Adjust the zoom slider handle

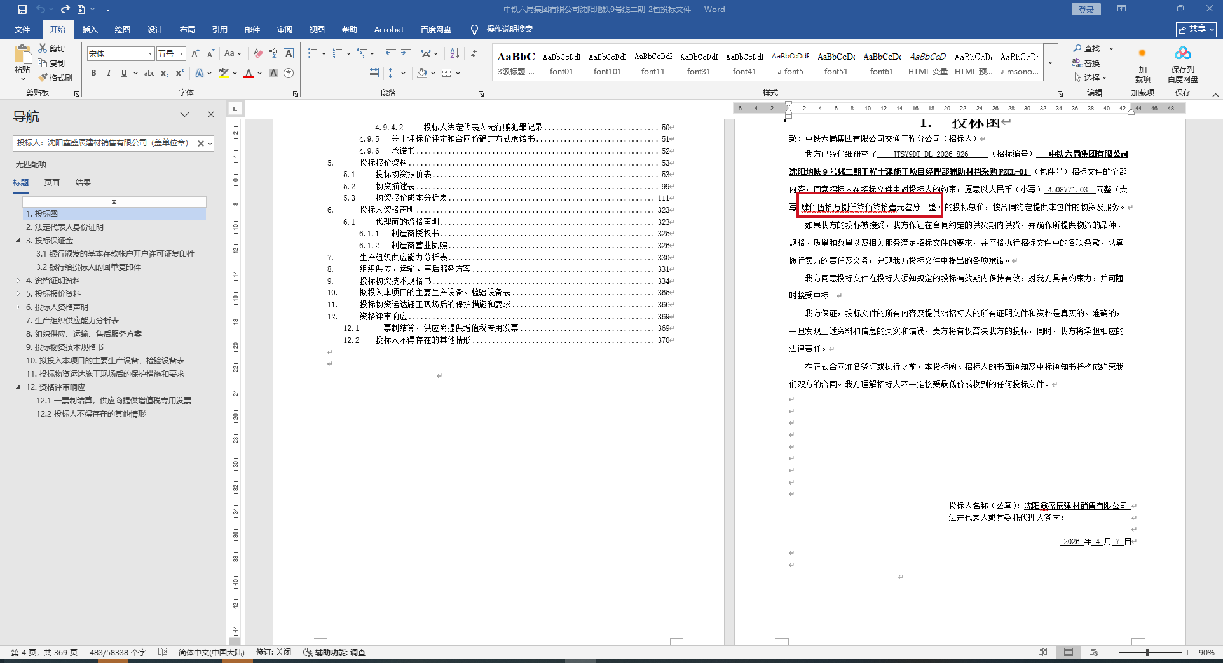(x=1148, y=652)
